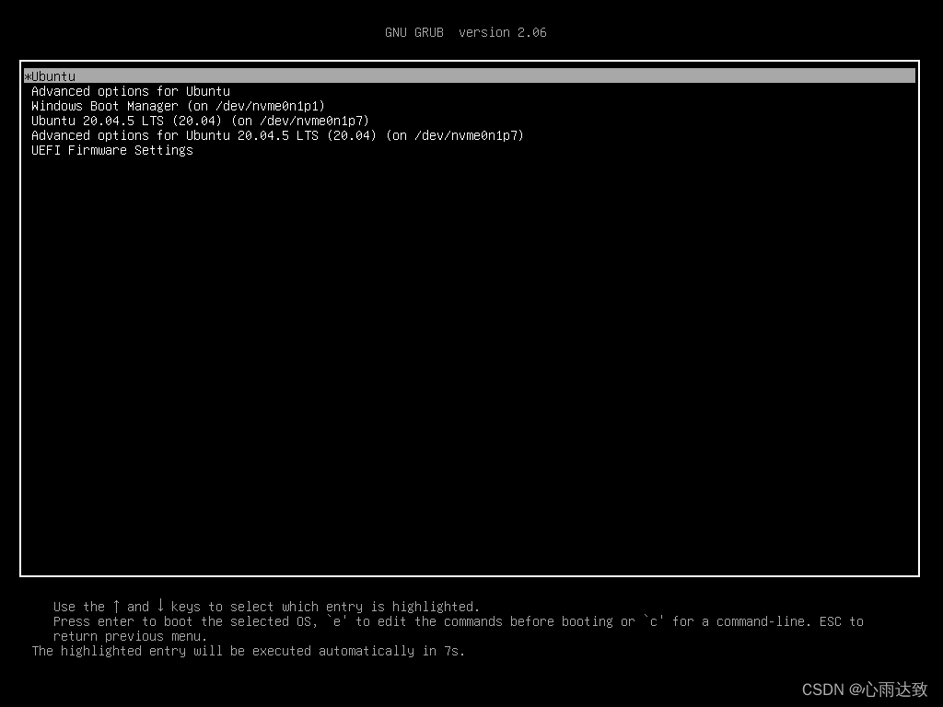Click the 'Use the ↑ and ↓ keys' help line
Viewport: 943px width, 707px height.
pyautogui.click(x=266, y=607)
